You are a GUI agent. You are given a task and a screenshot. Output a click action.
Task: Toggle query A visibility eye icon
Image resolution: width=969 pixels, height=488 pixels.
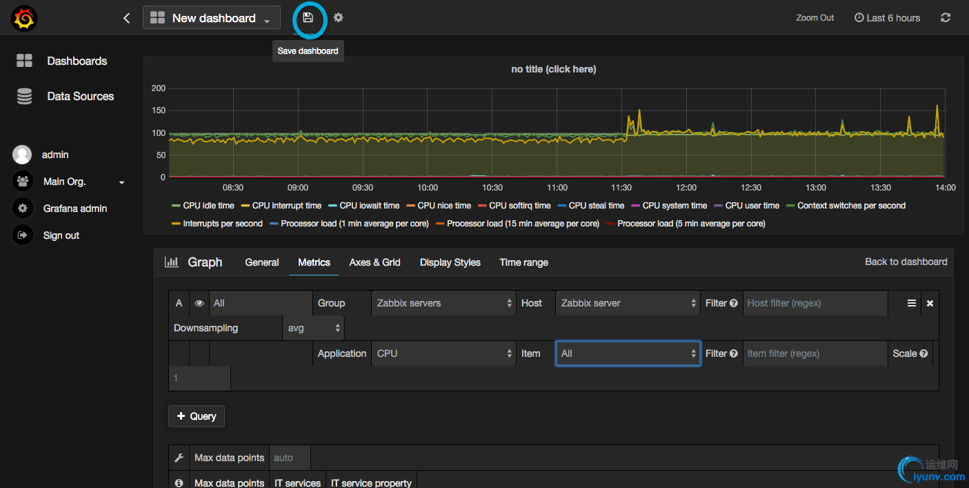[199, 303]
